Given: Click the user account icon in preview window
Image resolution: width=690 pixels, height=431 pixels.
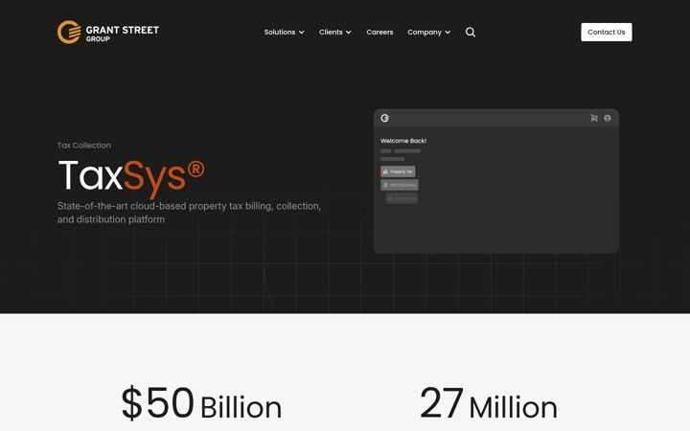Looking at the screenshot, I should pos(608,118).
